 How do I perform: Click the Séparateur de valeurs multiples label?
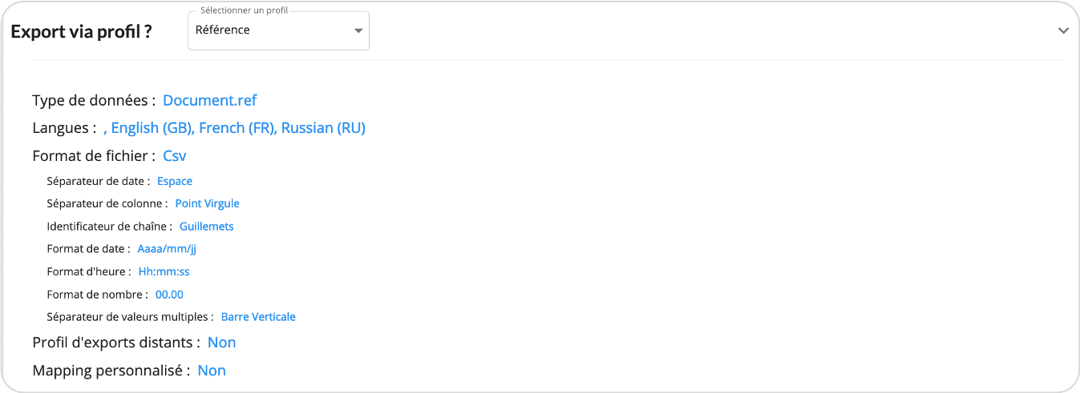coord(130,317)
